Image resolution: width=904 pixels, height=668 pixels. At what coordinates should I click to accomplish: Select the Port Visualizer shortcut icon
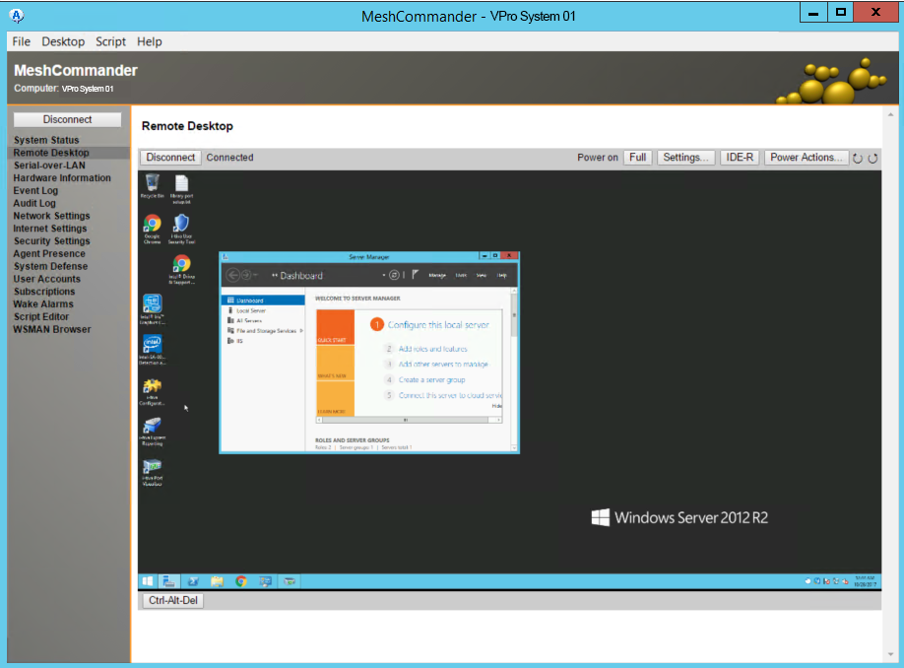153,472
